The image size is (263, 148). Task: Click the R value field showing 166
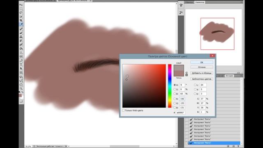pyautogui.click(x=182, y=99)
